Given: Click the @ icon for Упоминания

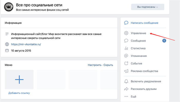Looking at the screenshot, I should (126, 56).
